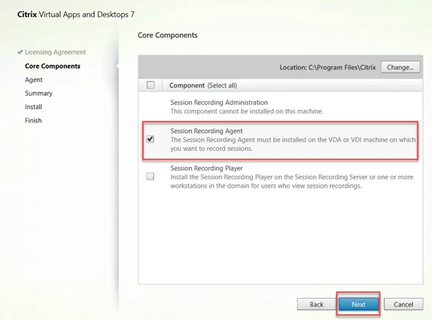The image size is (432, 320).
Task: Select the Finish step in sidebar
Action: coord(33,121)
